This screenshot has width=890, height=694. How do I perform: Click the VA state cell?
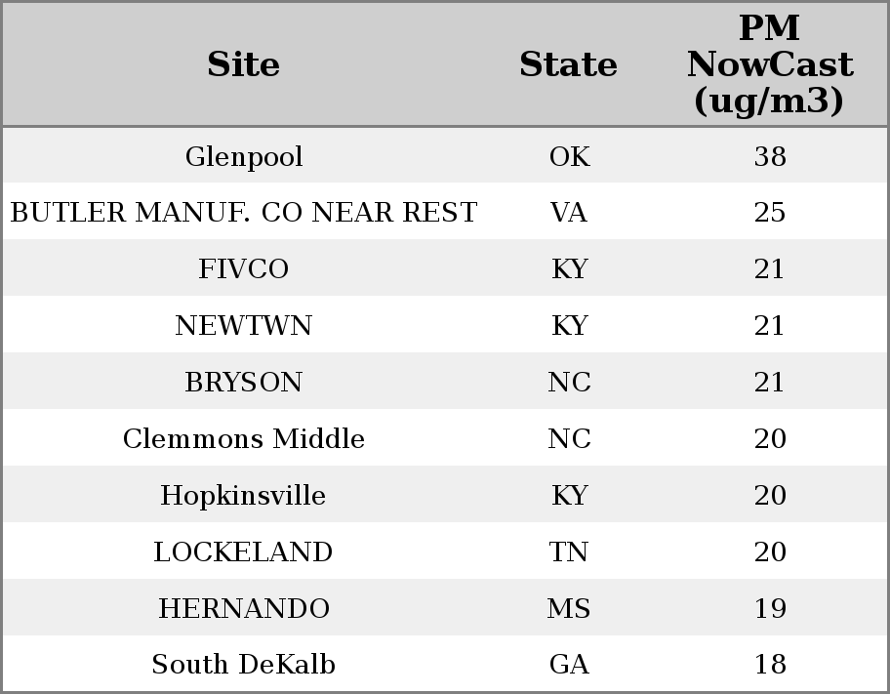point(569,213)
